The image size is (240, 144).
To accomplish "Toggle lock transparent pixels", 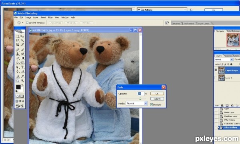I will [x=222, y=64].
